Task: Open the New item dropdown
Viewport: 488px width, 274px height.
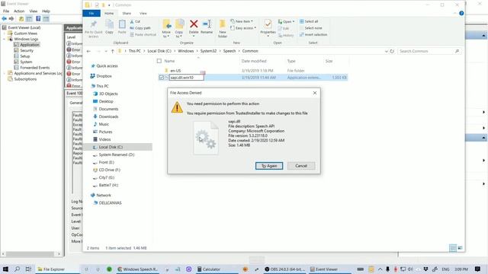Action: click(x=242, y=21)
